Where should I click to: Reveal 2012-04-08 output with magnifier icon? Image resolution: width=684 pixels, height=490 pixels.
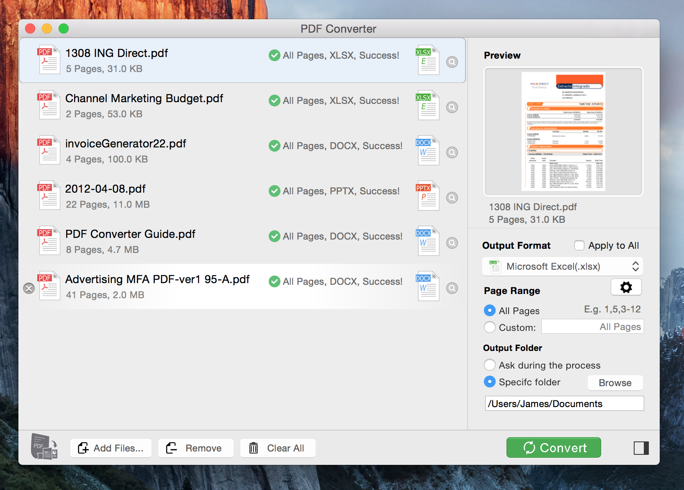coord(452,198)
